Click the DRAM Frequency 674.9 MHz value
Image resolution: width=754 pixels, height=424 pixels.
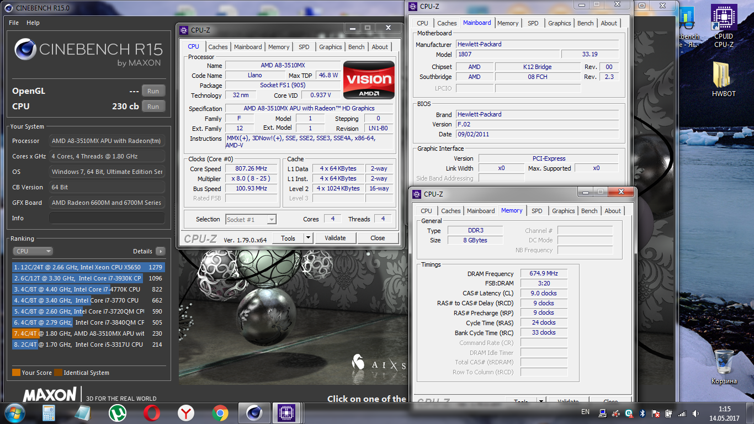point(544,273)
